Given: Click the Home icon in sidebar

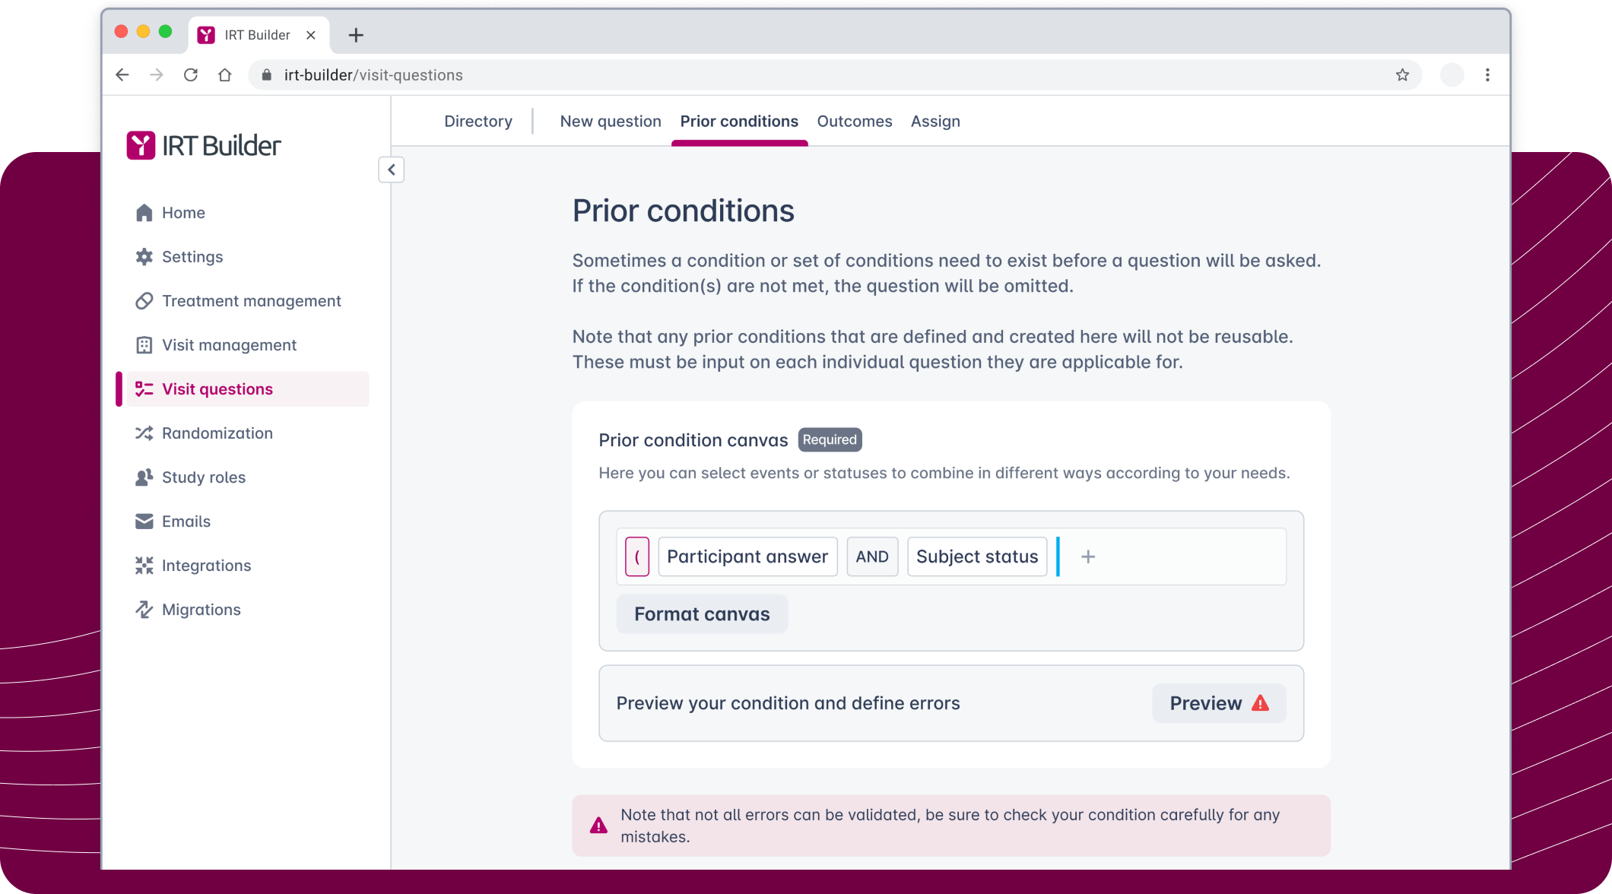Looking at the screenshot, I should pos(144,213).
